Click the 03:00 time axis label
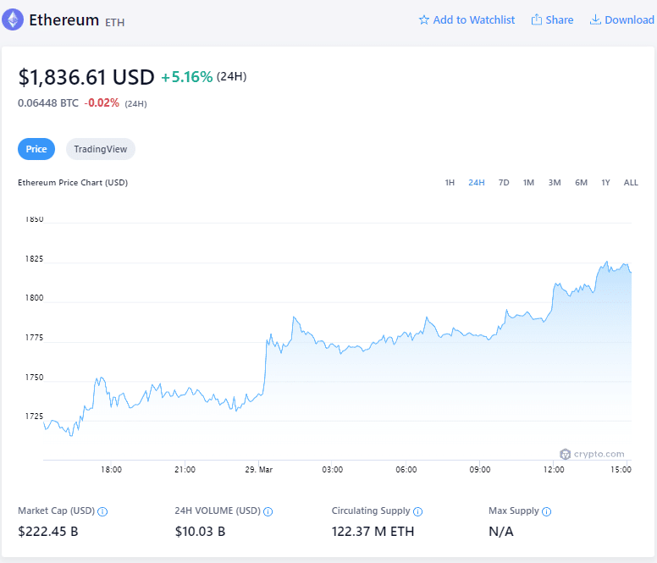The width and height of the screenshot is (657, 563). (332, 470)
